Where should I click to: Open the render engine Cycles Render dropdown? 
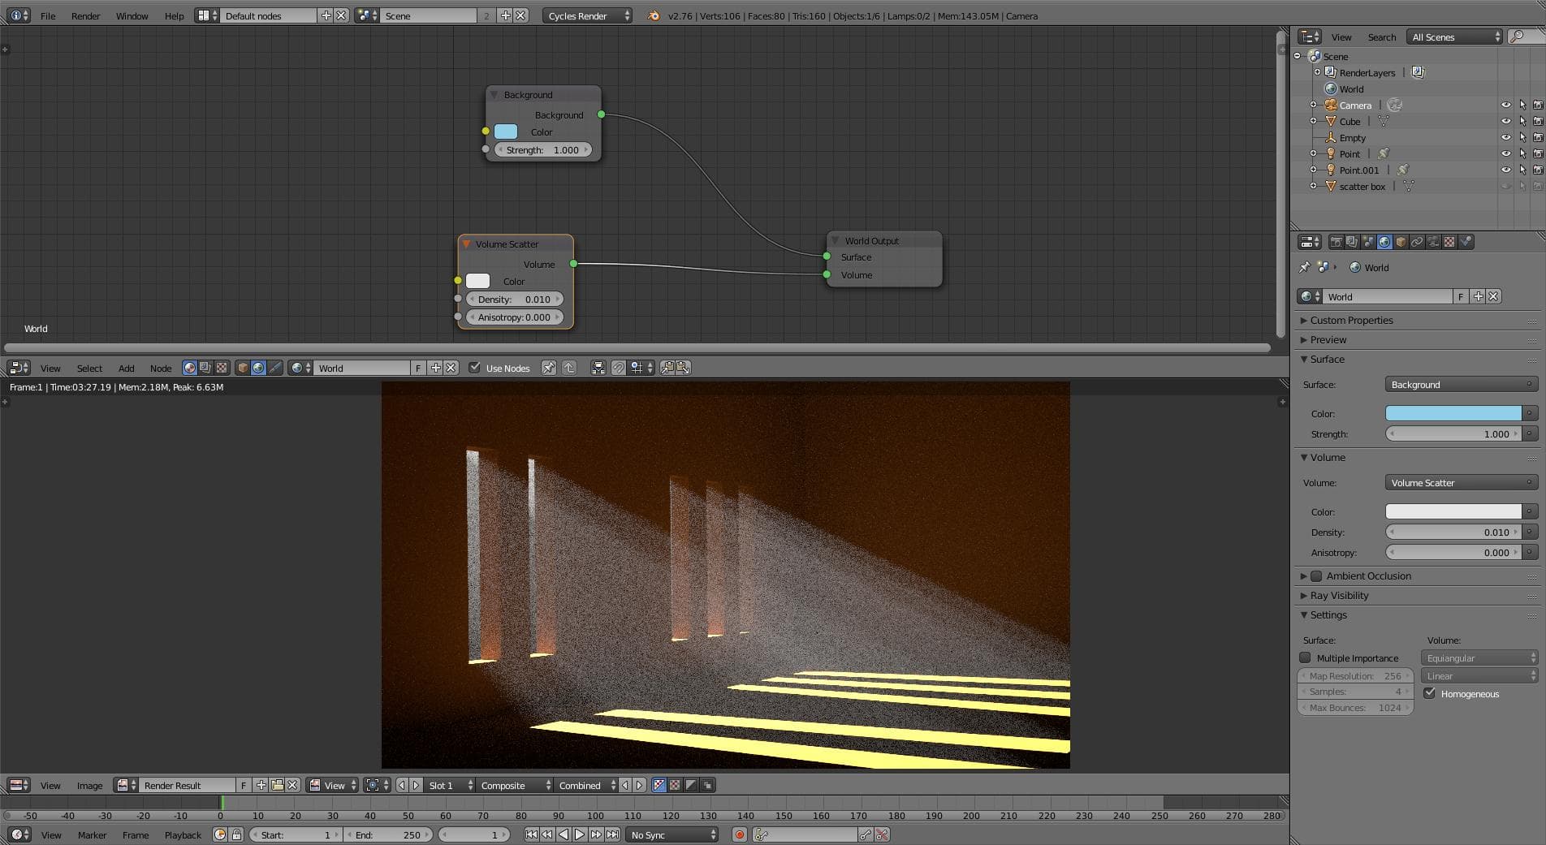point(586,15)
